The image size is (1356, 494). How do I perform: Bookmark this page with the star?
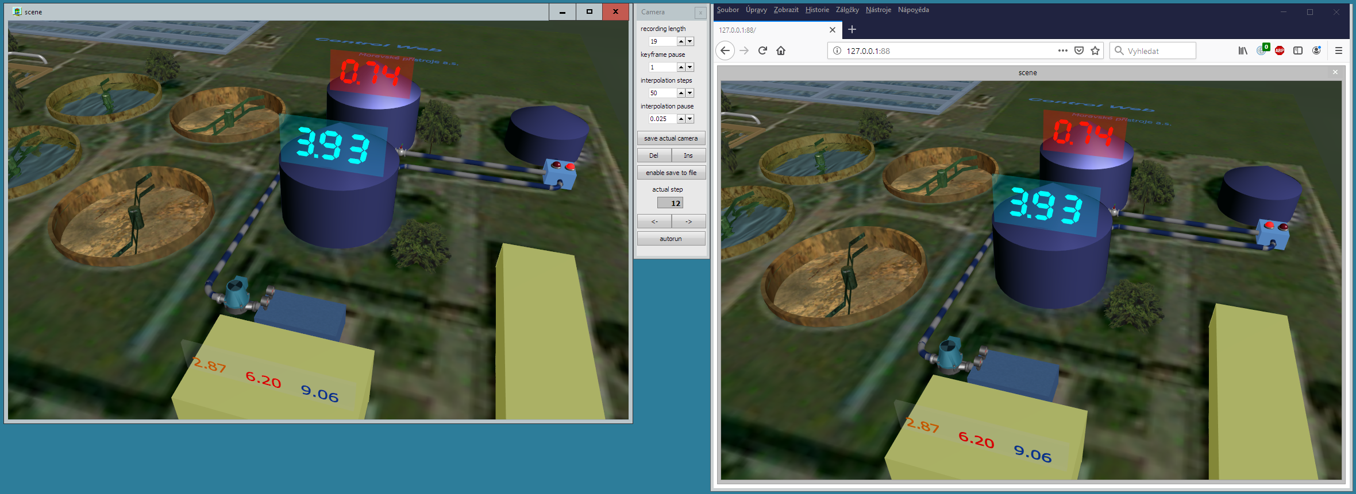pos(1095,50)
